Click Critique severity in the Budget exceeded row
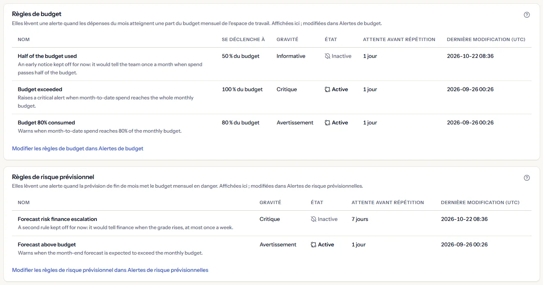The height and width of the screenshot is (285, 543). coord(286,90)
